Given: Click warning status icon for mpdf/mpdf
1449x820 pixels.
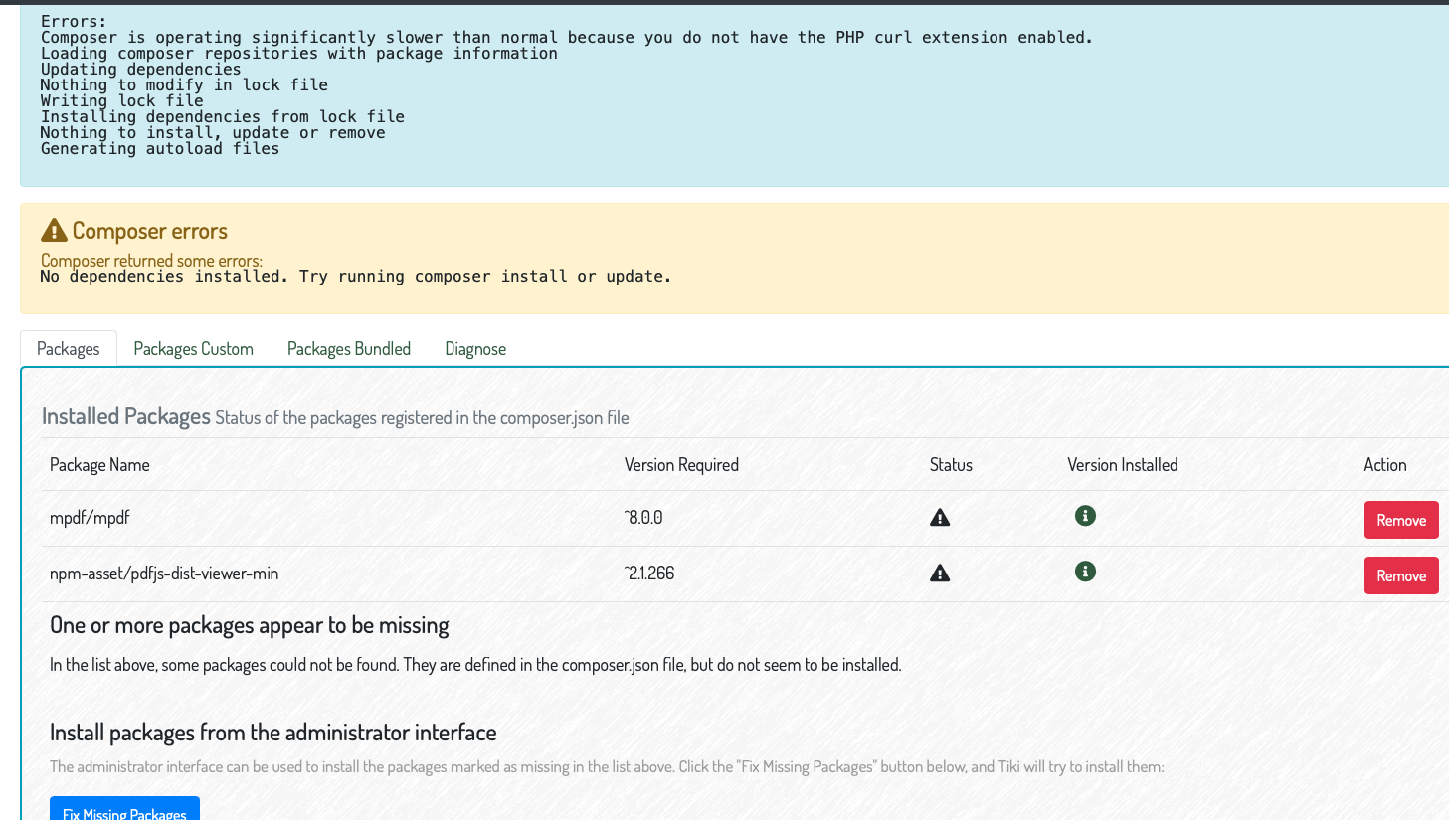Looking at the screenshot, I should pos(940,518).
